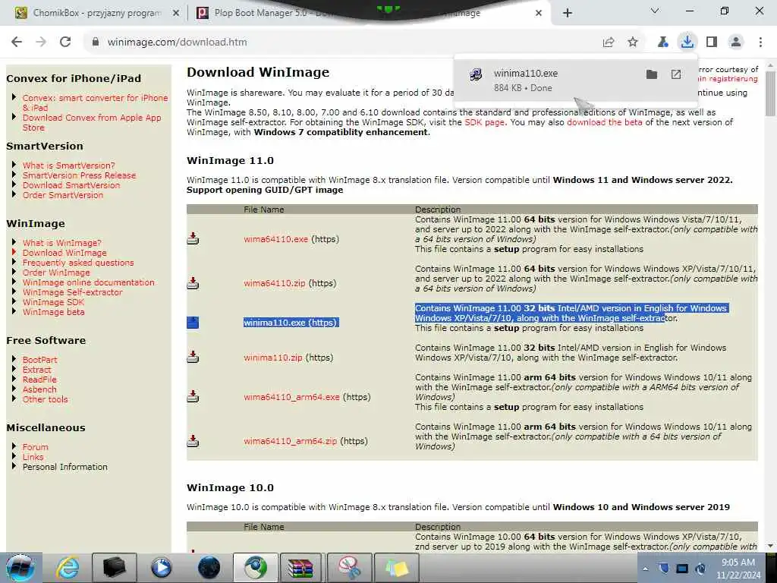
Task: Open the ReadFile link
Action: 39,380
